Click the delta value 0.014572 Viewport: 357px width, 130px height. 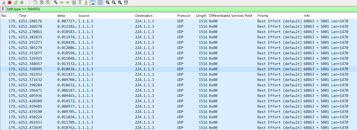click(67, 101)
